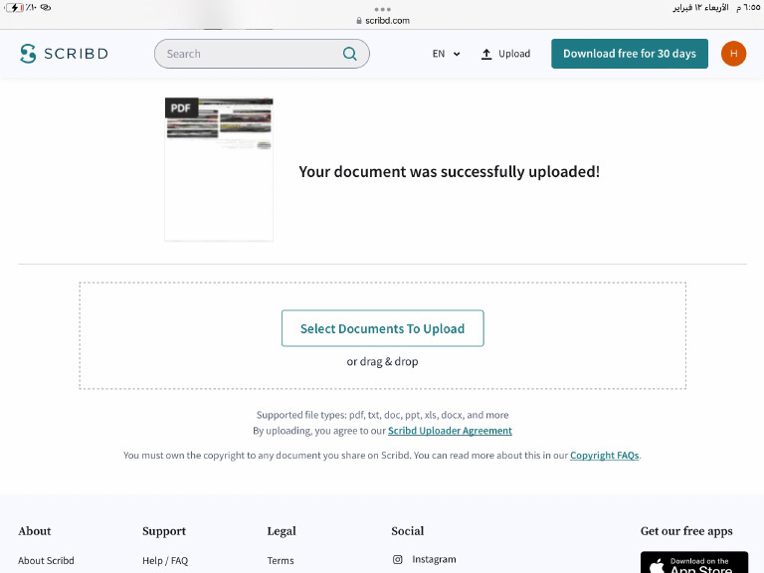Viewport: 764px width, 573px height.
Task: Click the 'or drag & drop' text
Action: [382, 361]
